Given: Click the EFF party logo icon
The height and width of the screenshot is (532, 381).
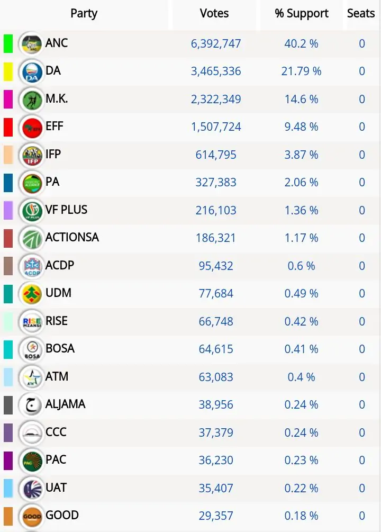Looking at the screenshot, I should tap(31, 127).
